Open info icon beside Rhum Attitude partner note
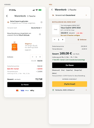Image resolution: width=94 pixels, height=128 pixels. [x=40, y=34]
